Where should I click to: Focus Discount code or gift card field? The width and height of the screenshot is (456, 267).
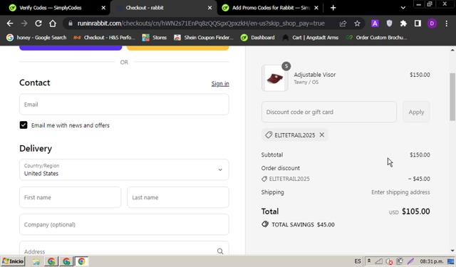(x=329, y=112)
